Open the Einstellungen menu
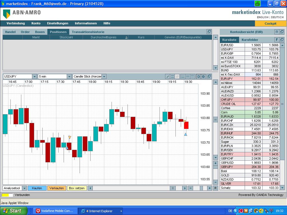 pos(57,23)
